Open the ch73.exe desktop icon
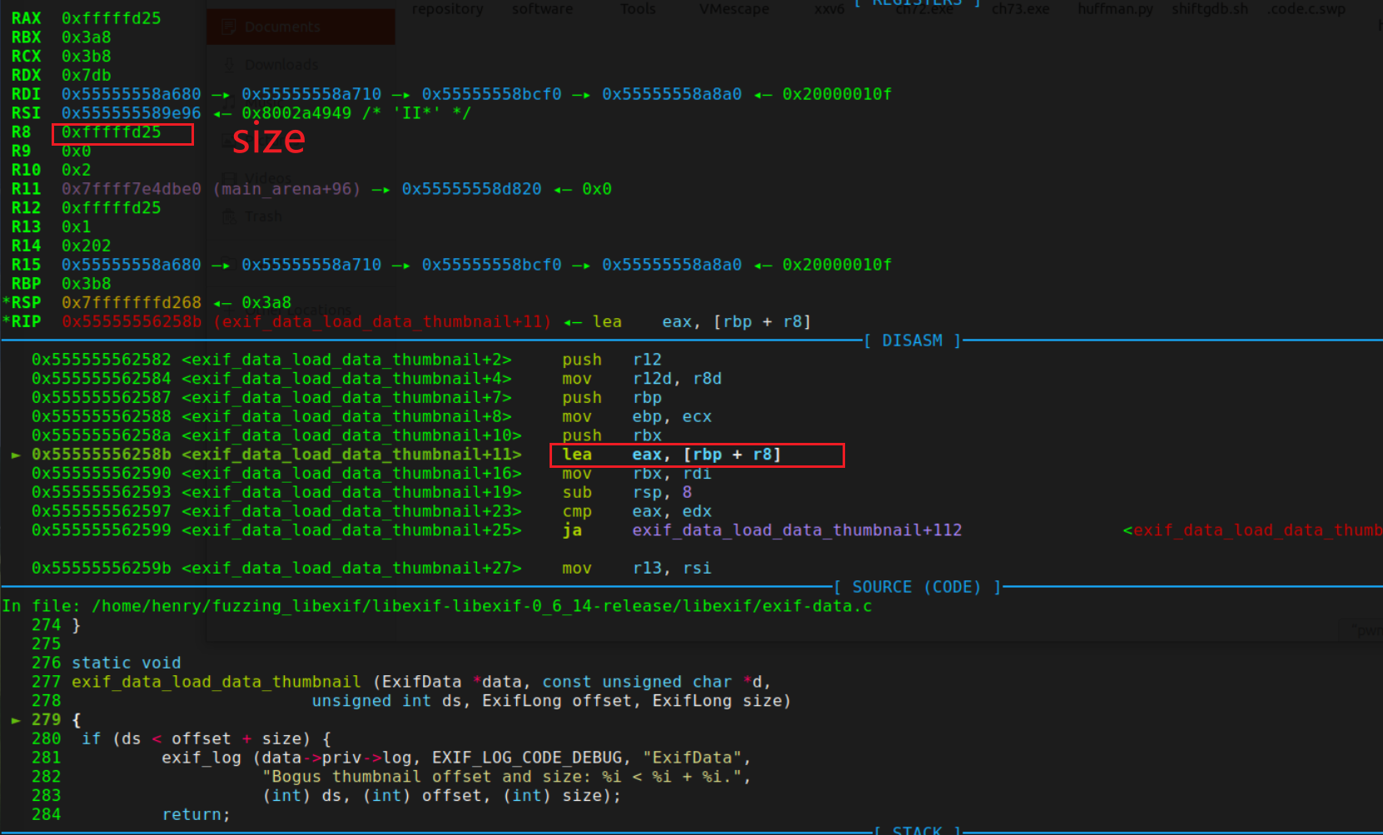1383x835 pixels. tap(1020, 9)
